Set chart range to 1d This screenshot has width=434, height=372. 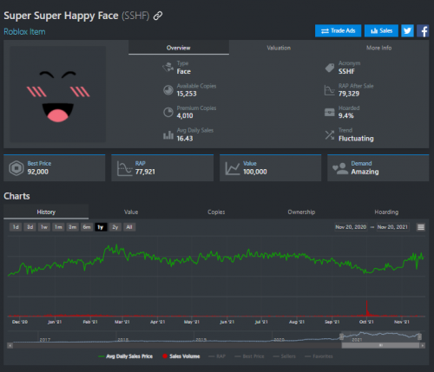tap(16, 227)
